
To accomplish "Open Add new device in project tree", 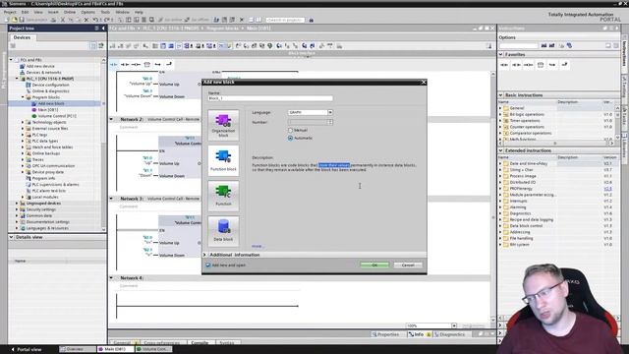I will pyautogui.click(x=40, y=66).
